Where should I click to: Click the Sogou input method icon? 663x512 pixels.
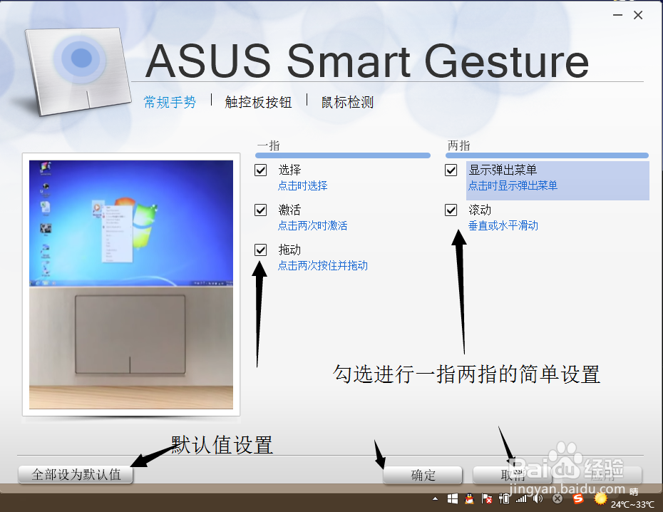577,499
